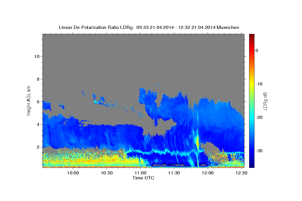This screenshot has width=302, height=201.
Task: Pick the dark red top of colorbar
Action: (251, 36)
